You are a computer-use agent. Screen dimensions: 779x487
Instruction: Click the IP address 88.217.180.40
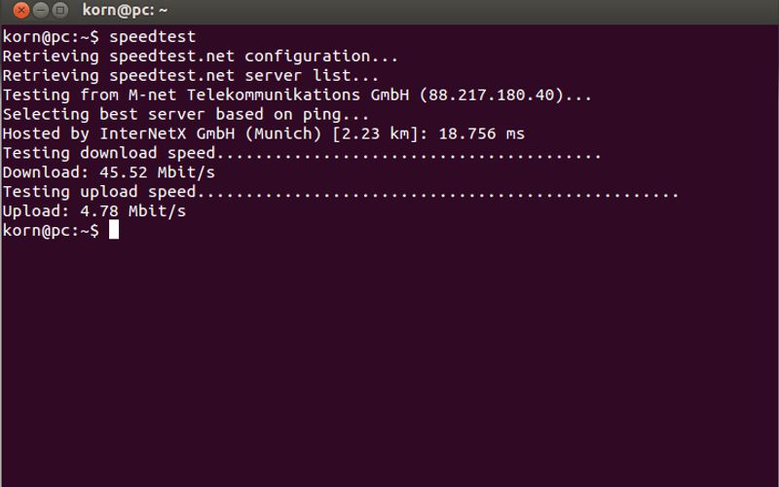502,95
